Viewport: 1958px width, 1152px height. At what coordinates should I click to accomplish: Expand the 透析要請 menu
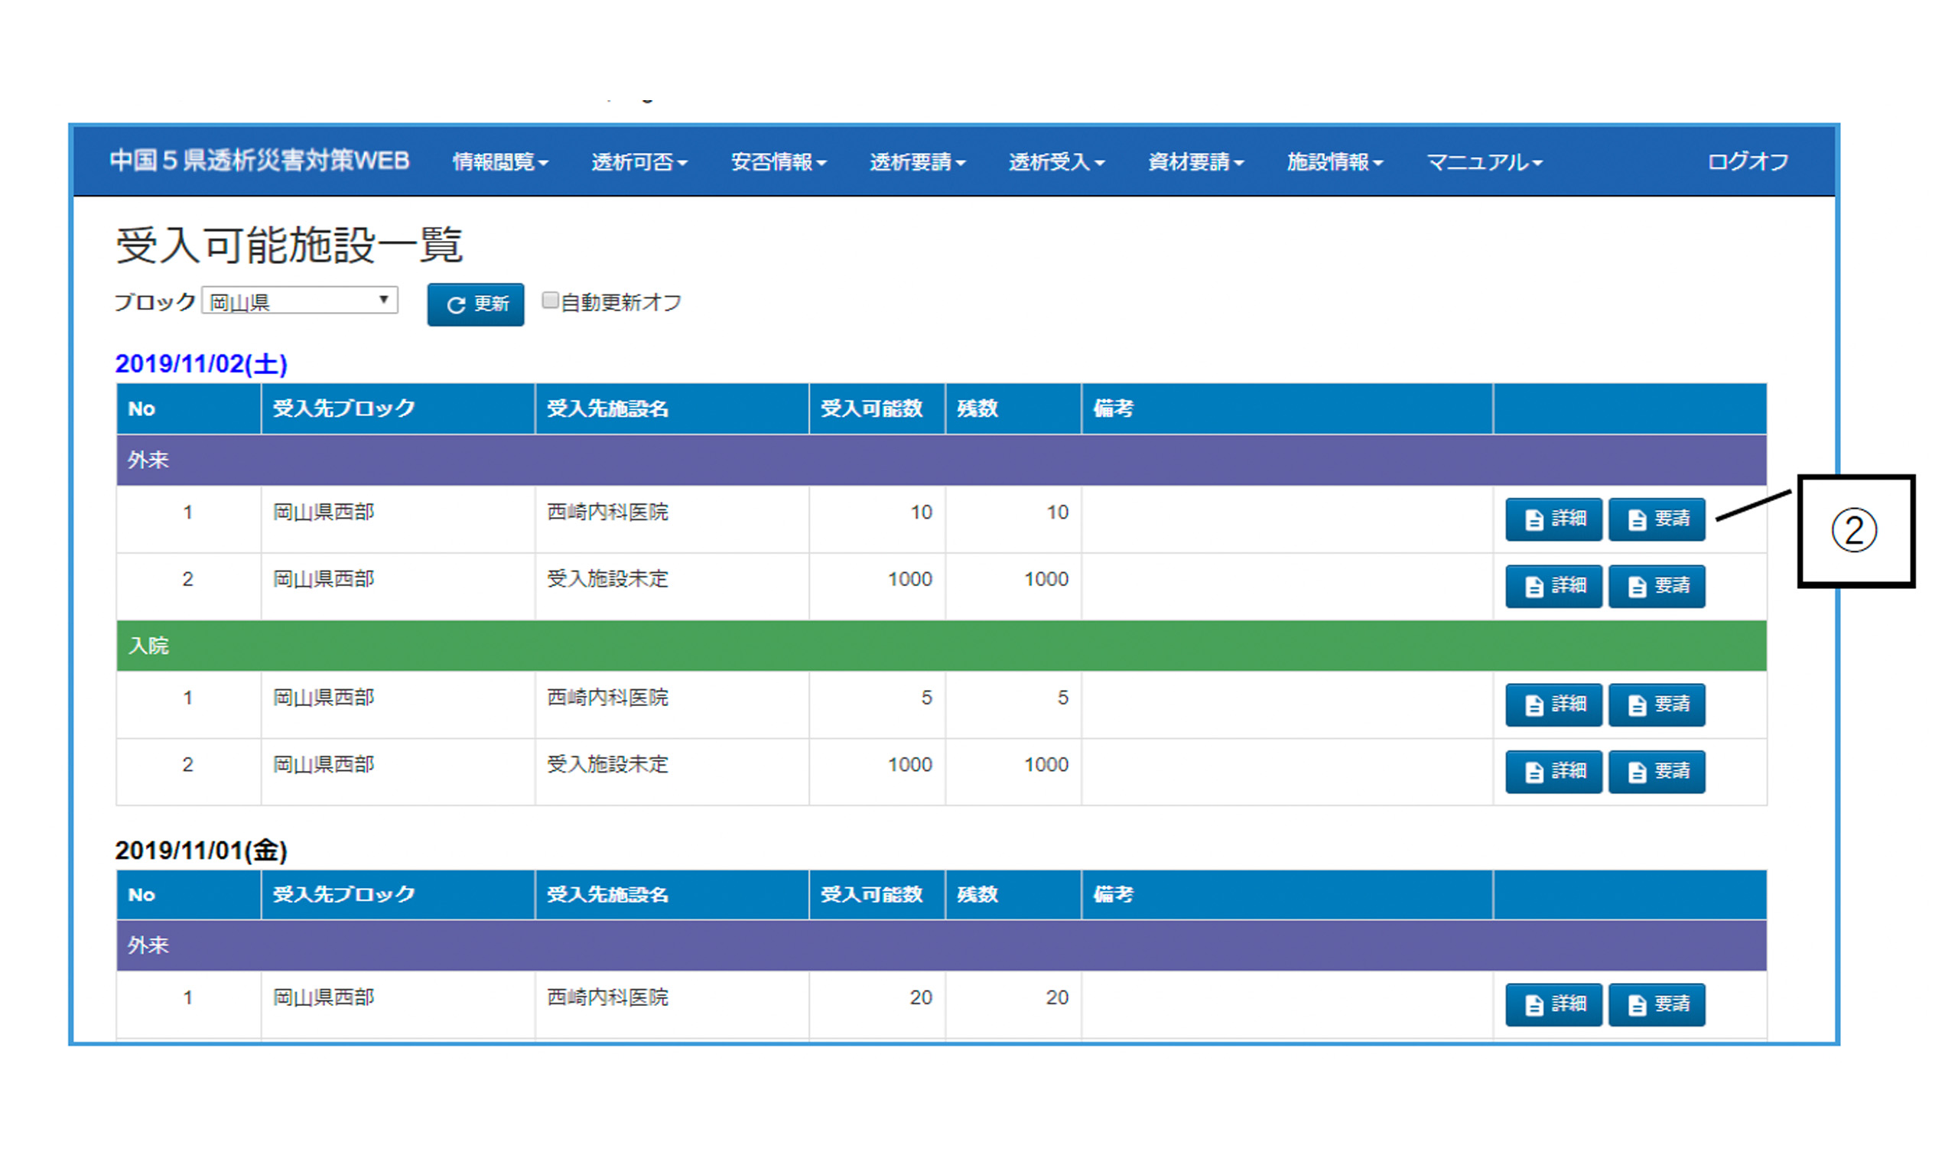click(917, 161)
